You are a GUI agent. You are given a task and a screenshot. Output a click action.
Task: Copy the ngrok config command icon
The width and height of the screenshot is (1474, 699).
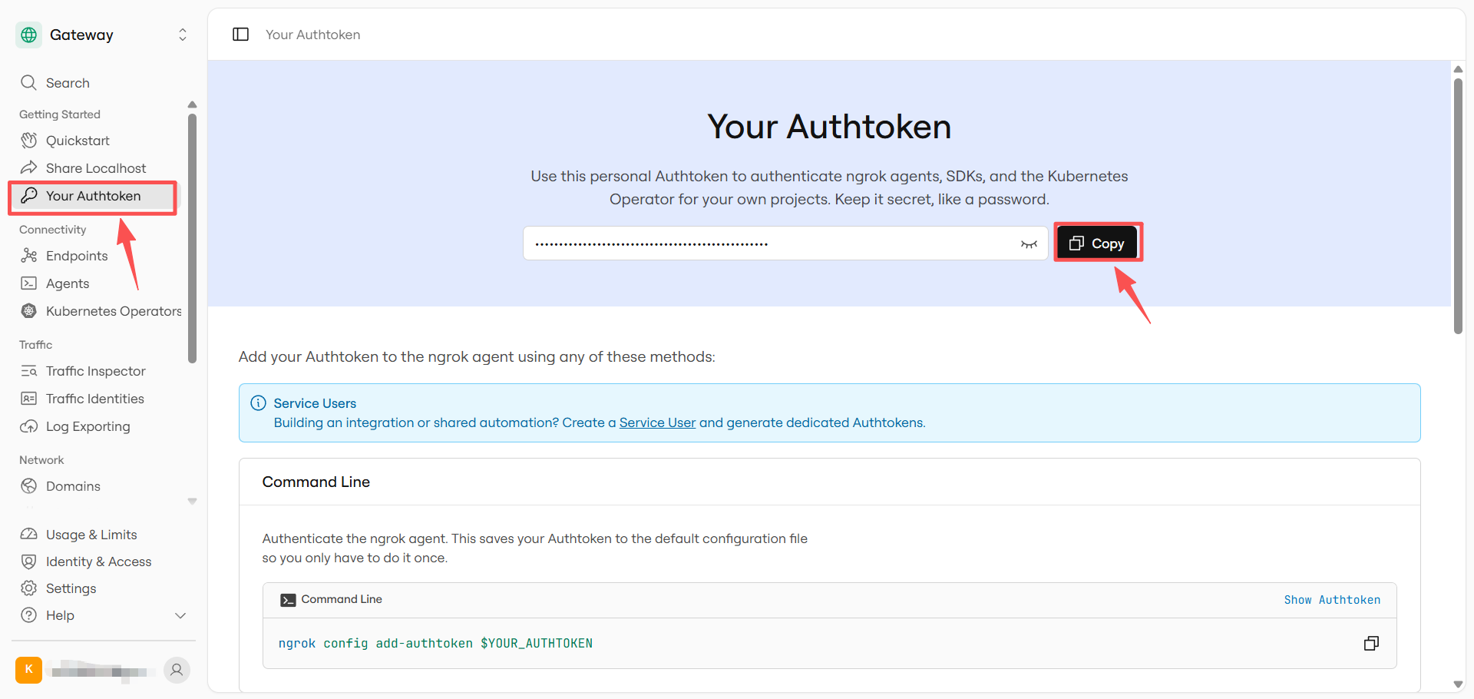(1371, 644)
